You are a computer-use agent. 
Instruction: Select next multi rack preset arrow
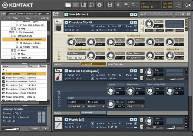pos(136,14)
